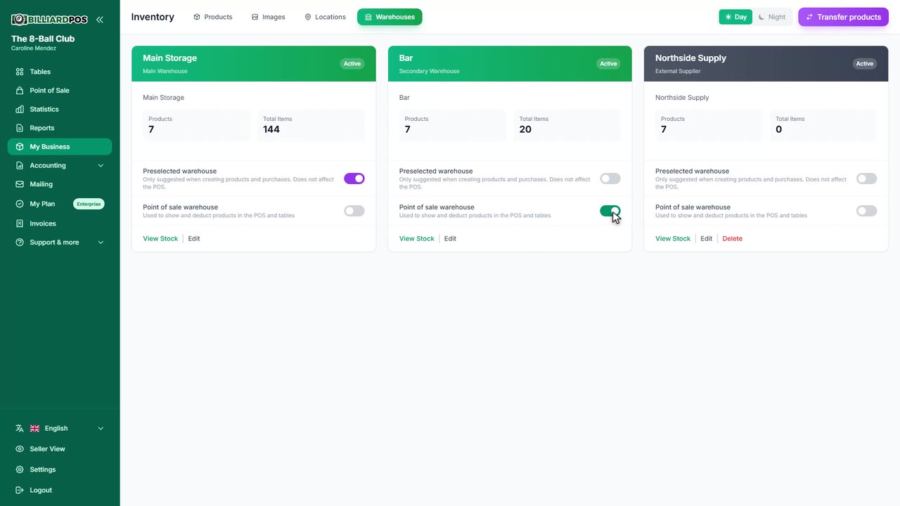Click the Logout icon in sidebar
The width and height of the screenshot is (900, 506).
pyautogui.click(x=20, y=491)
